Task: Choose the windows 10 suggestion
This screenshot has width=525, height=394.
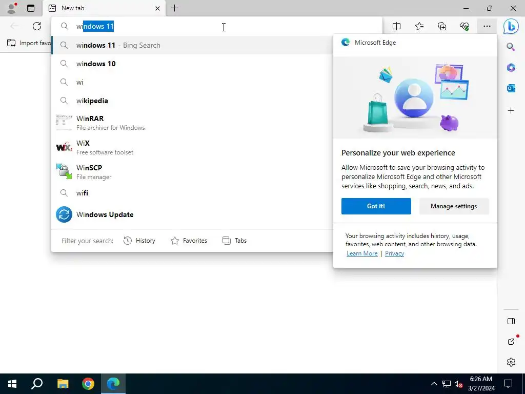Action: pos(193,64)
